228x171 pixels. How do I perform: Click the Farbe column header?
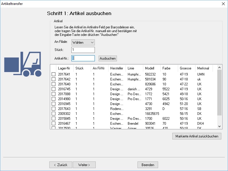(169, 68)
